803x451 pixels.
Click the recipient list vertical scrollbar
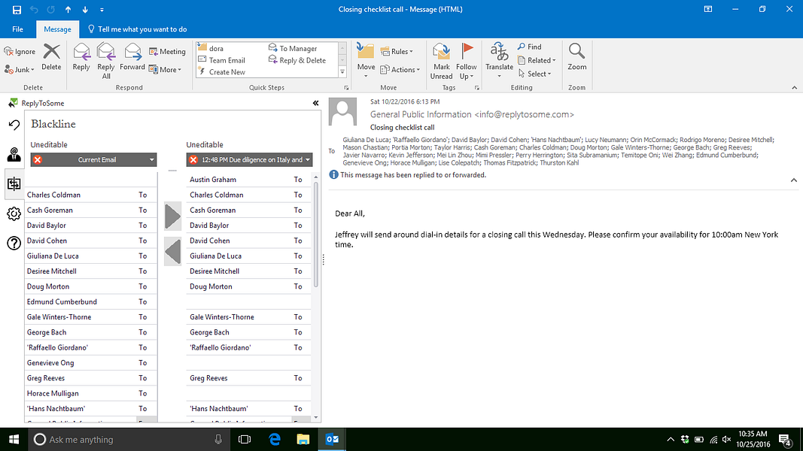pos(315,235)
